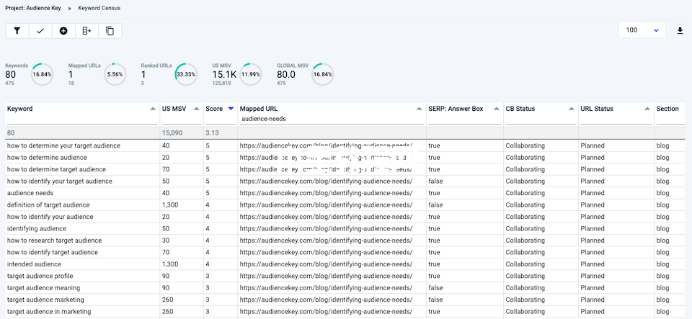Open the 'Project: Audience Key' breadcrumb
This screenshot has width=692, height=319.
pyautogui.click(x=33, y=8)
